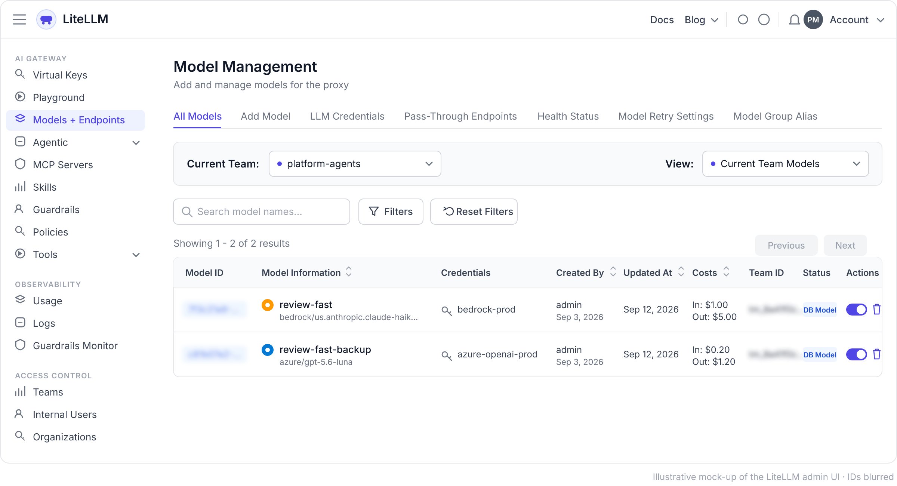This screenshot has height=486, width=897.
Task: Expand the Tools sidebar section chevron
Action: [x=136, y=255]
